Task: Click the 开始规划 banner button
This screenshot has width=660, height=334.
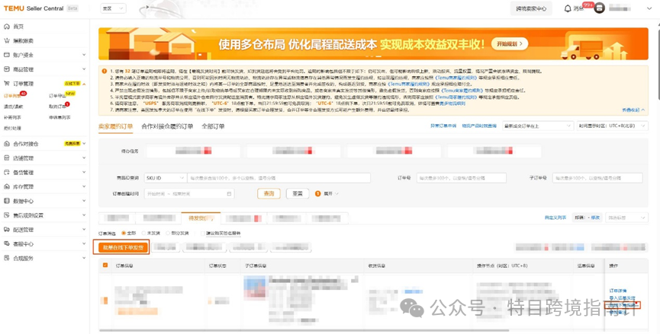Action: point(510,43)
